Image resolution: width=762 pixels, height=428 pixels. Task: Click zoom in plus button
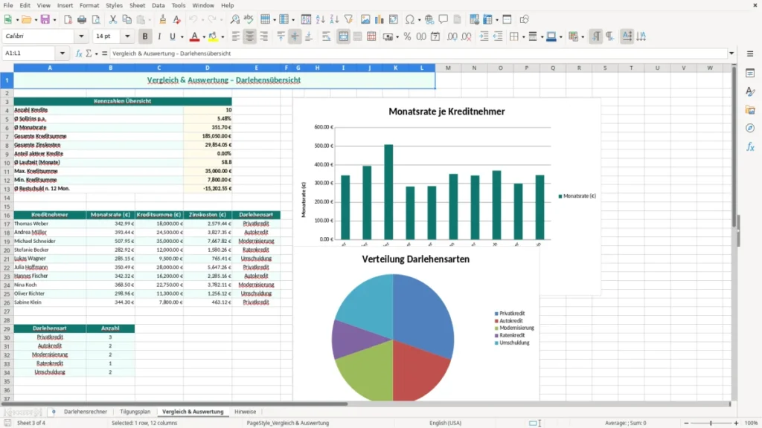point(736,423)
